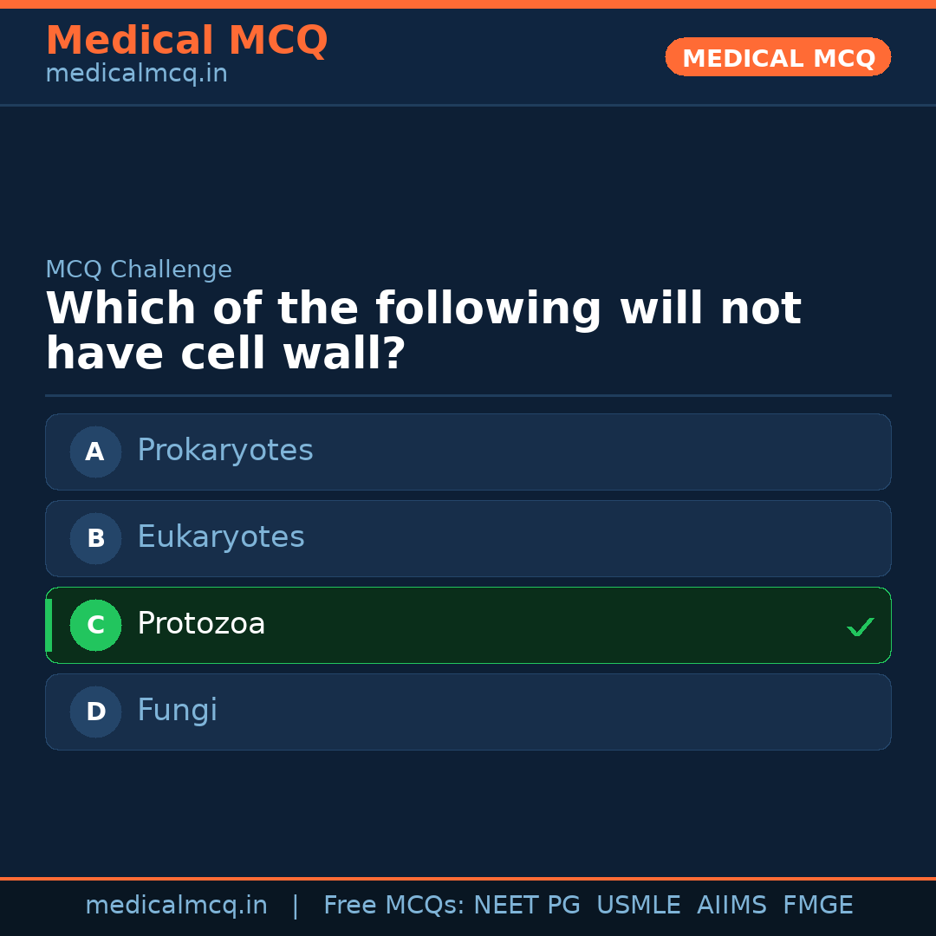
Task: Expand the Eukaryotes option row
Action: (x=468, y=538)
